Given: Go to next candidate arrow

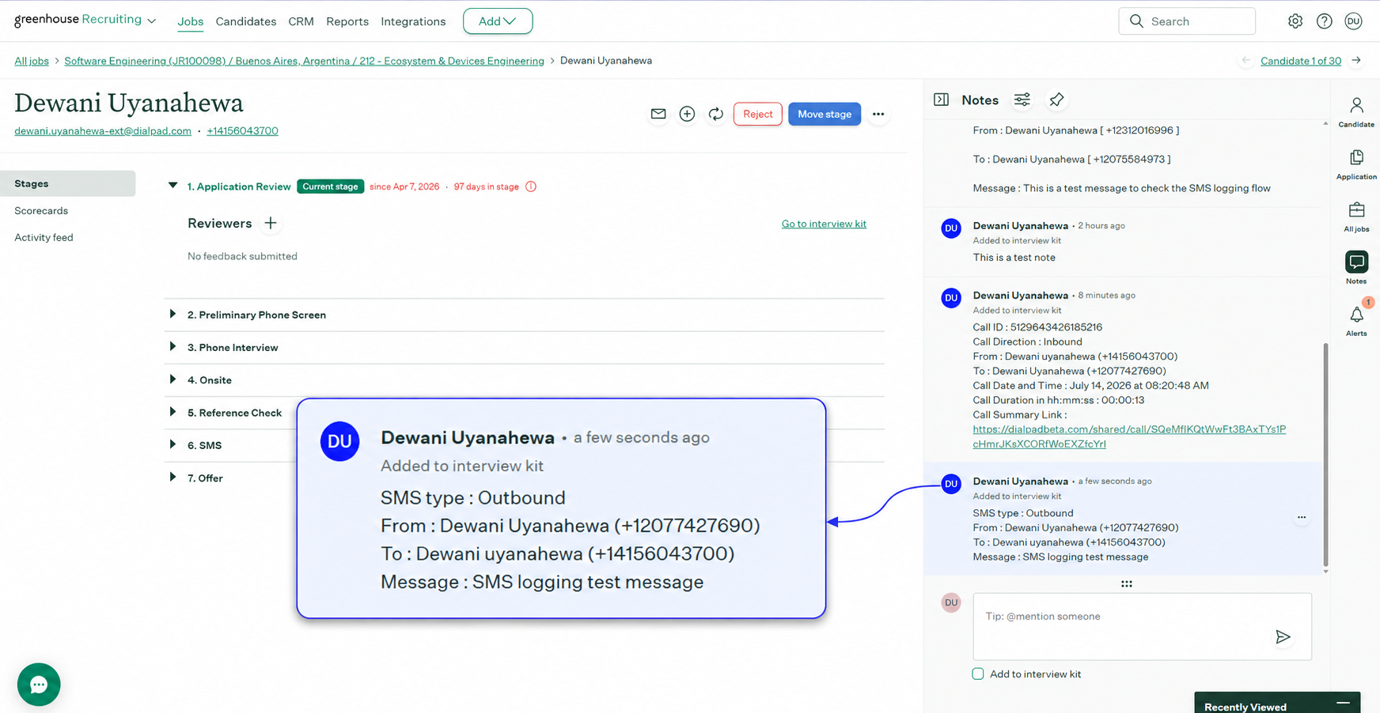Looking at the screenshot, I should 1356,60.
